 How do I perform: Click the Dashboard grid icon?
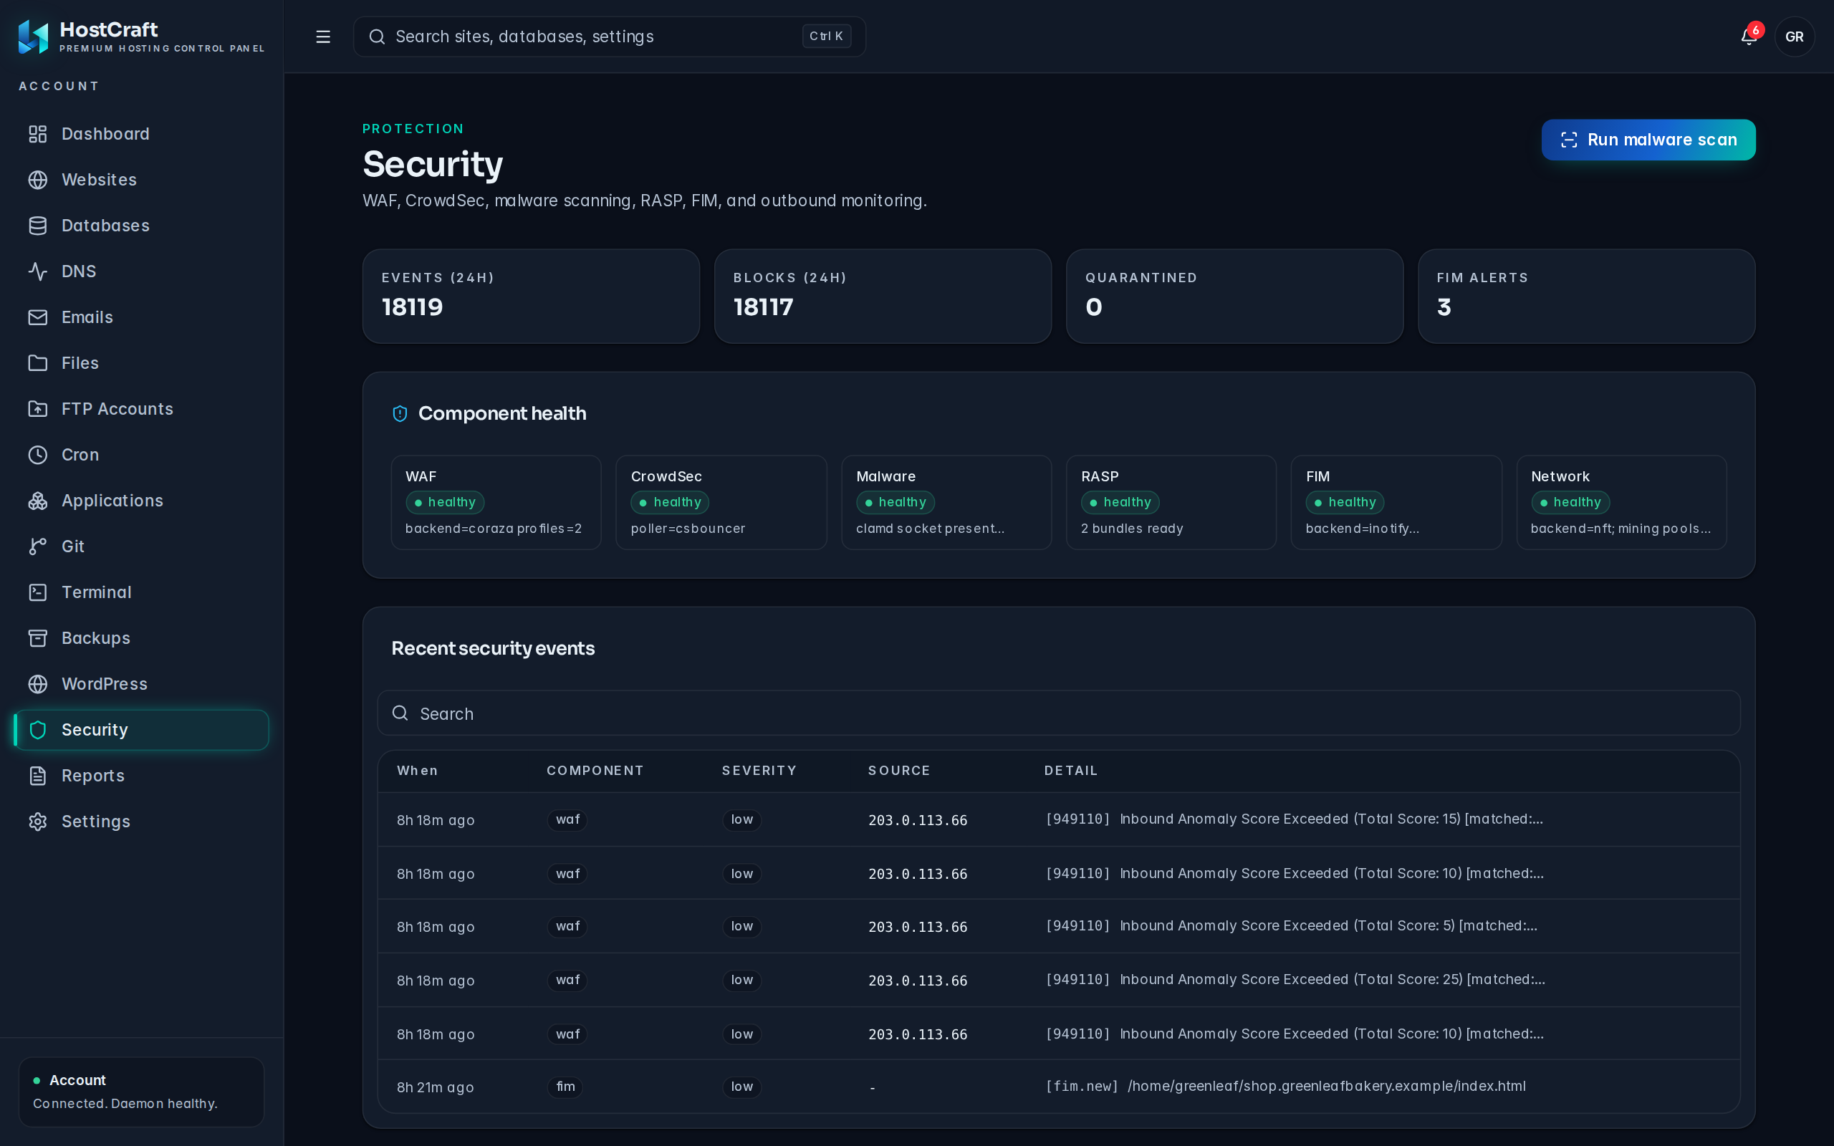point(38,134)
